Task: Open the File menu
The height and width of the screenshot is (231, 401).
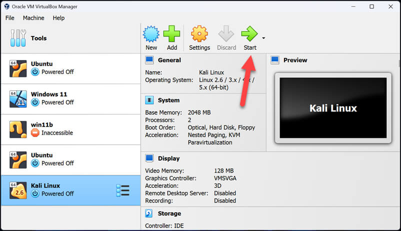Action: tap(9, 18)
